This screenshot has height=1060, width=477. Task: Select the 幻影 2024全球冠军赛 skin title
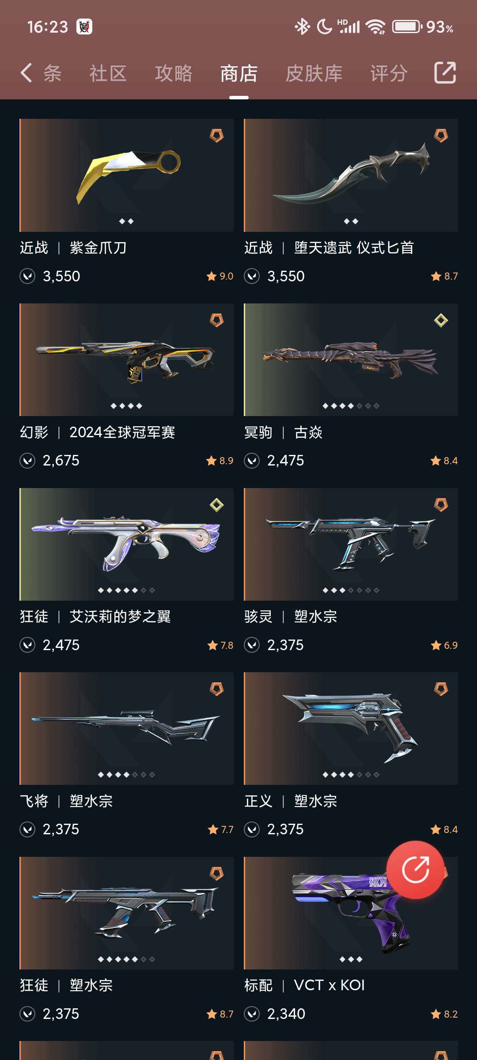(x=98, y=432)
